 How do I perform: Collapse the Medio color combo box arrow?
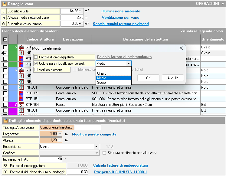point(129,64)
